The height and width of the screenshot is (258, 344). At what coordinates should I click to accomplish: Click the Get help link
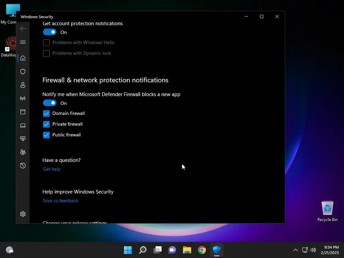click(51, 169)
